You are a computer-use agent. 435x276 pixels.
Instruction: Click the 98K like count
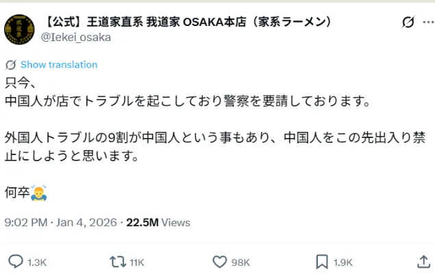coord(240,262)
